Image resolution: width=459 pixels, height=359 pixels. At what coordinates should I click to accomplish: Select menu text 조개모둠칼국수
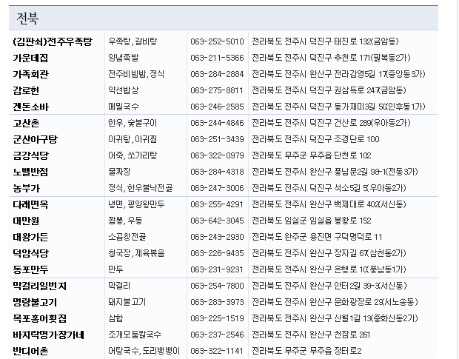135,334
